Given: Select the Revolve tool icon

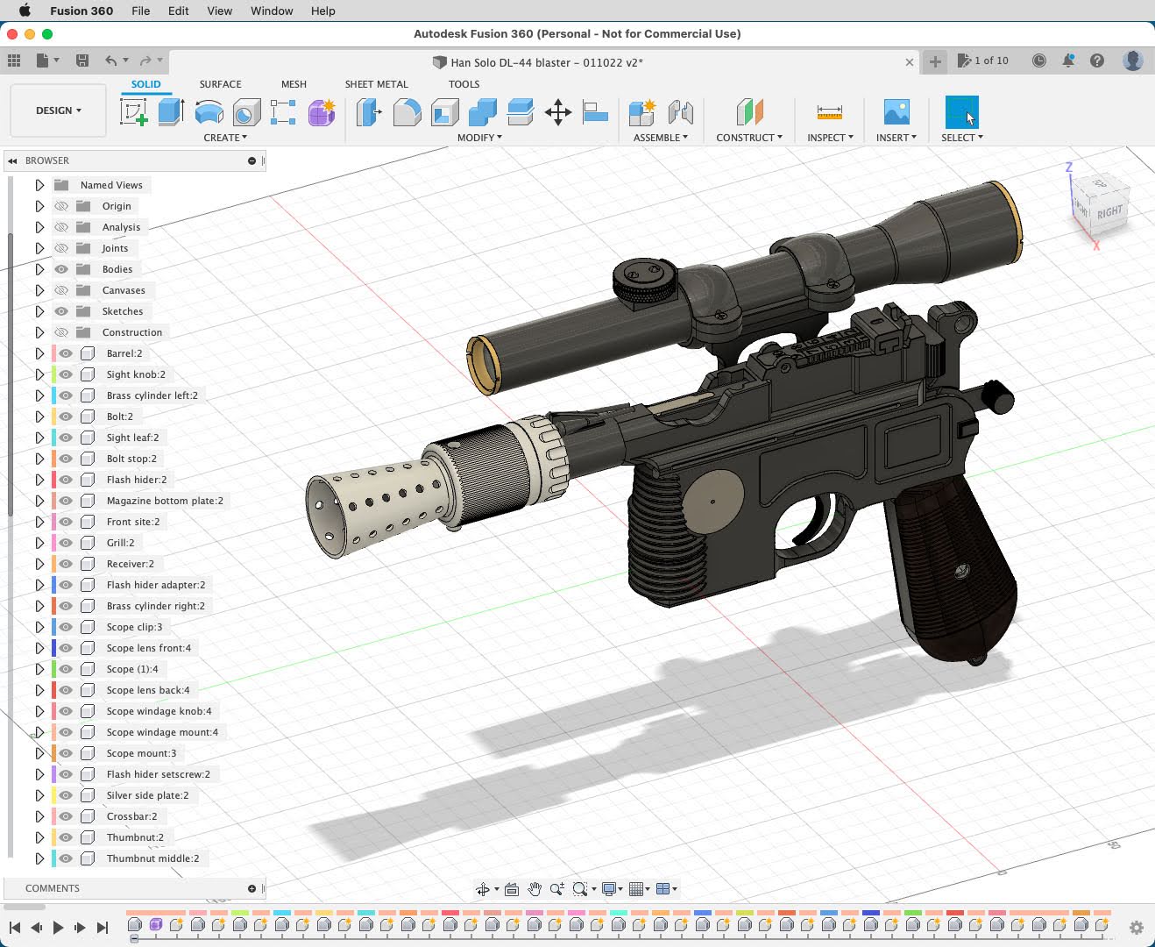Looking at the screenshot, I should click(x=209, y=112).
